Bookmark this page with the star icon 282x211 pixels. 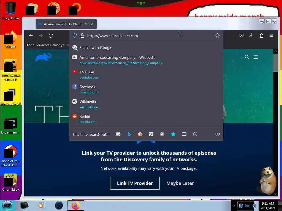coord(218,35)
